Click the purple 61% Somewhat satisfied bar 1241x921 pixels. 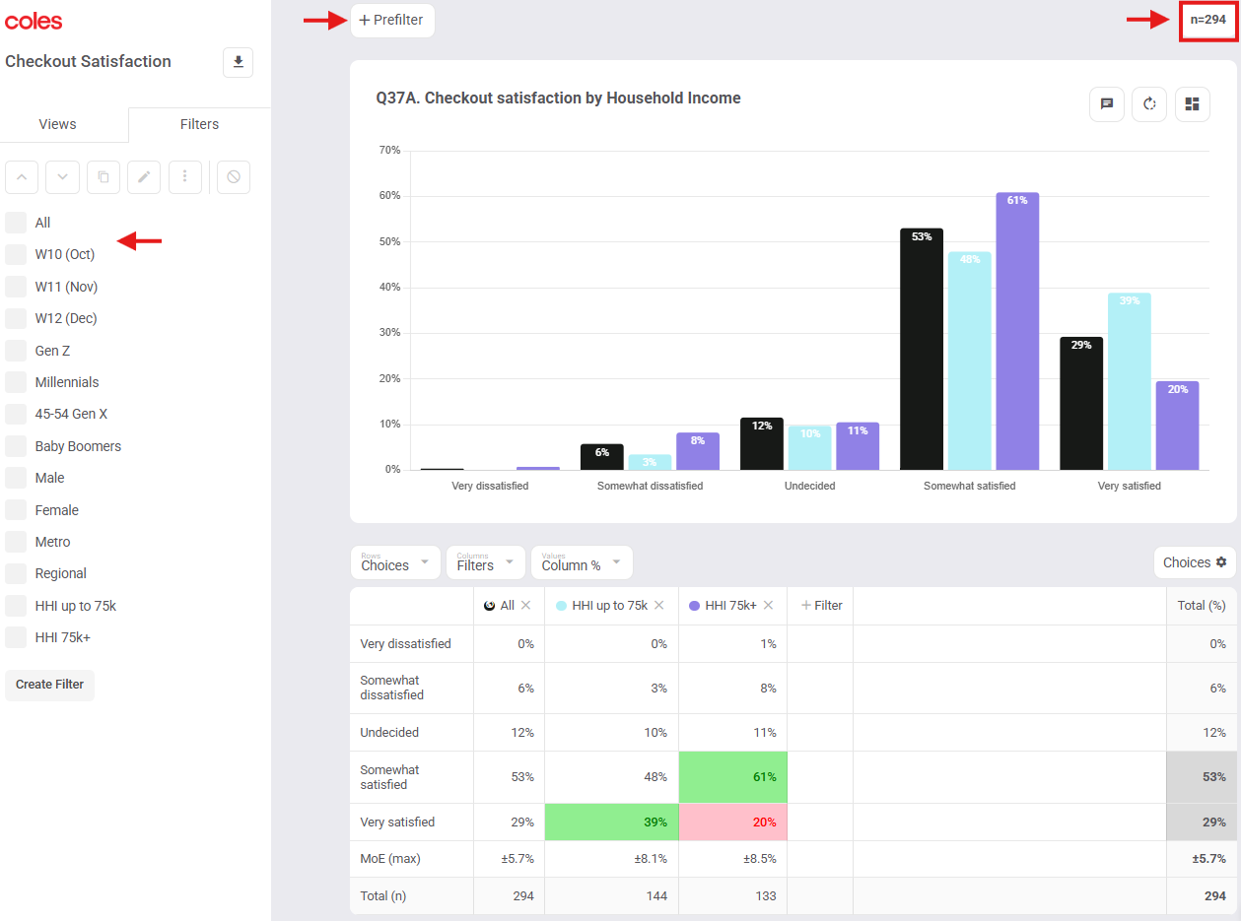pyautogui.click(x=1017, y=331)
